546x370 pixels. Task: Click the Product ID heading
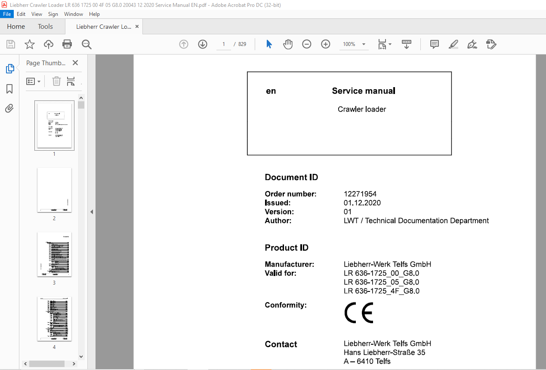pos(287,248)
